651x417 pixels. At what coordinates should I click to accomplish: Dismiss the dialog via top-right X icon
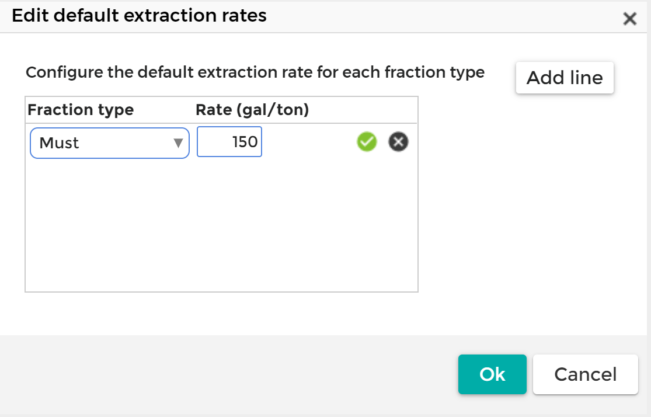[x=629, y=19]
